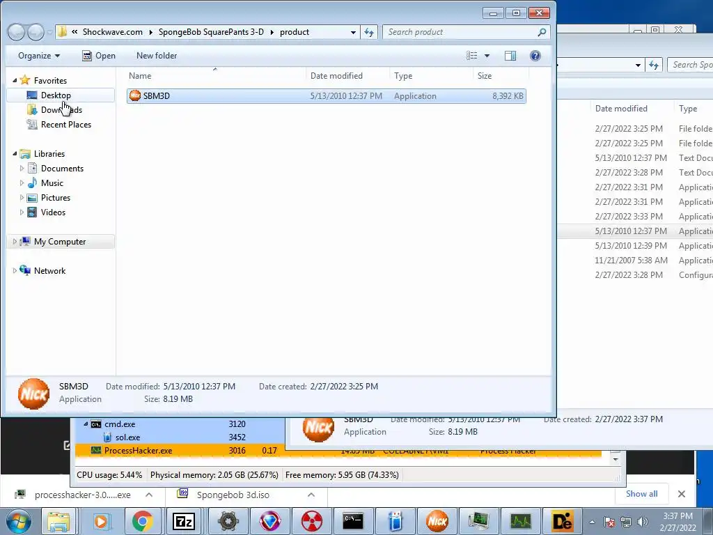Select the SBM3D application file
713x535 pixels.
(x=326, y=96)
